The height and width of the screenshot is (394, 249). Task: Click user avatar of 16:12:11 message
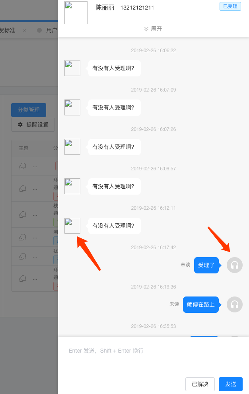coord(72,225)
